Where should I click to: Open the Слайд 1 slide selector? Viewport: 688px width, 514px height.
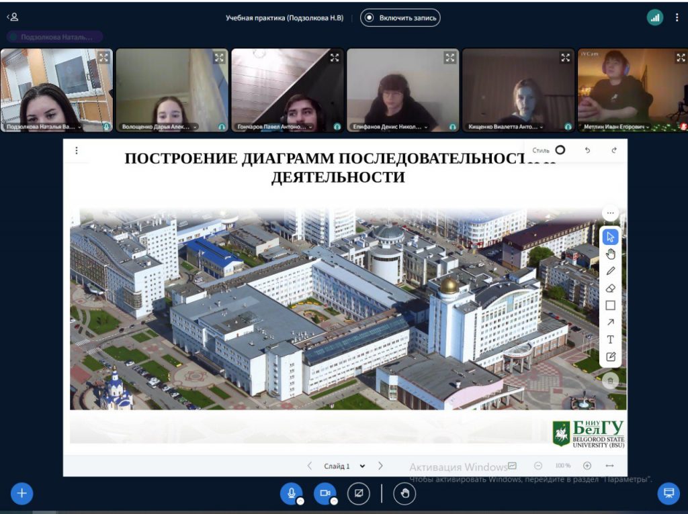[344, 466]
